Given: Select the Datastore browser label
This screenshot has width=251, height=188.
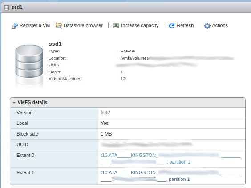Looking at the screenshot, I should [x=83, y=25].
